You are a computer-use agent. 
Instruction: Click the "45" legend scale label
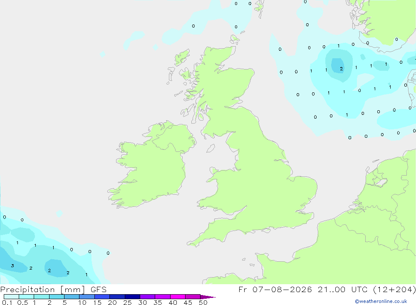pos(188,303)
